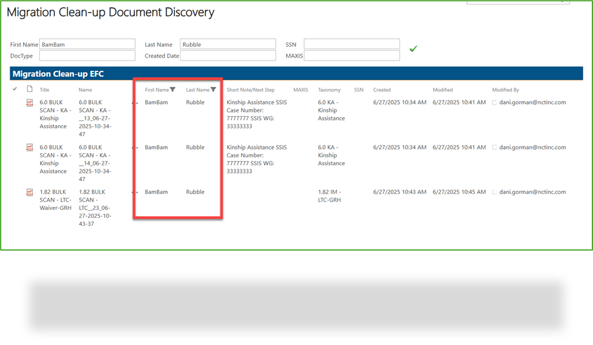Click the First Name column filter icon
Screen dimensions: 593x345
tap(173, 90)
